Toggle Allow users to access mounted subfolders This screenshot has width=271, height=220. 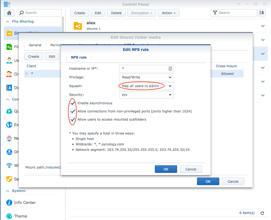tap(73, 120)
